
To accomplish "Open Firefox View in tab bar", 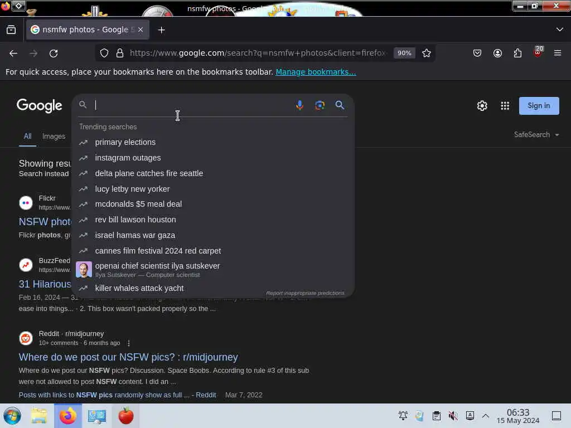I will [11, 30].
